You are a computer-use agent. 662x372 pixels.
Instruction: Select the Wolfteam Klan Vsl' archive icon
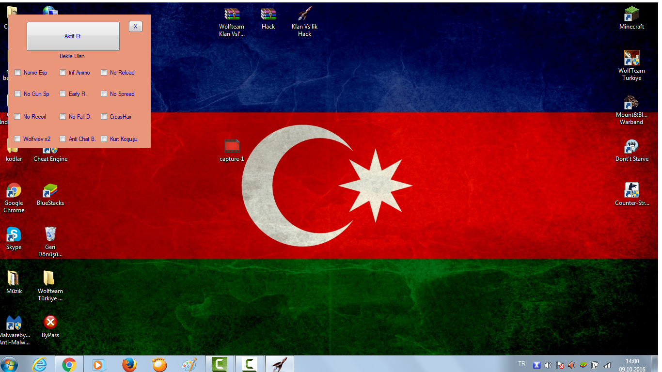232,22
